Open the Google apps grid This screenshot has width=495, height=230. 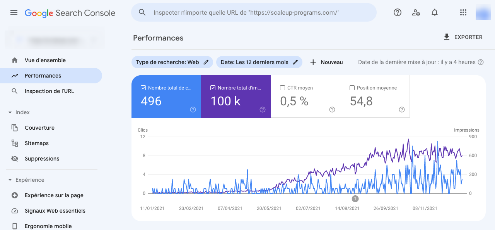[463, 12]
